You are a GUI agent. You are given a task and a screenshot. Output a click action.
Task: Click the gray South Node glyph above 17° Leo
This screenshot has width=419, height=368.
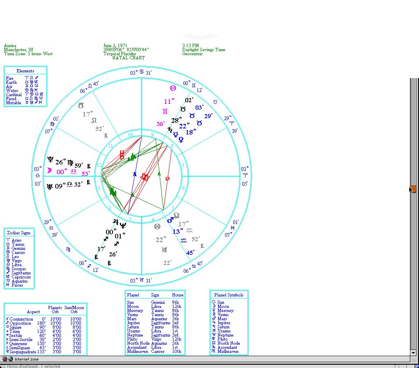81,105
